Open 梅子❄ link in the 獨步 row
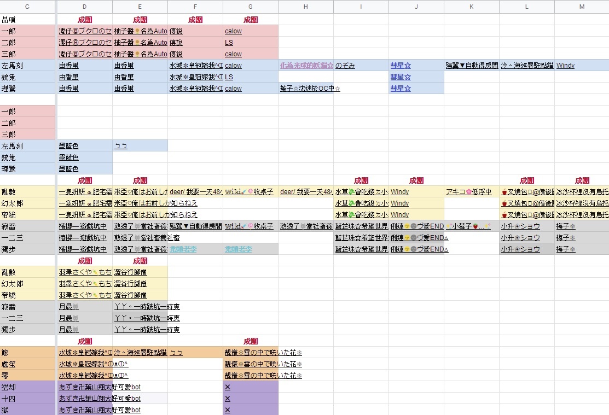Image resolution: width=609 pixels, height=415 pixels. pyautogui.click(x=566, y=249)
